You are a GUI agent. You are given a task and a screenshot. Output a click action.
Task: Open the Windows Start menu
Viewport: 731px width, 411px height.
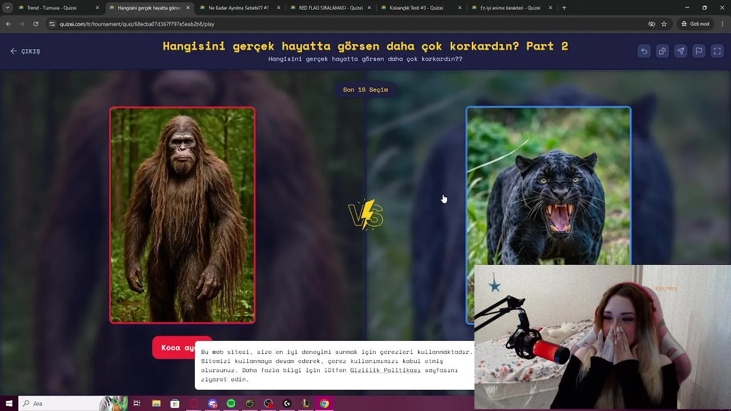tap(9, 404)
